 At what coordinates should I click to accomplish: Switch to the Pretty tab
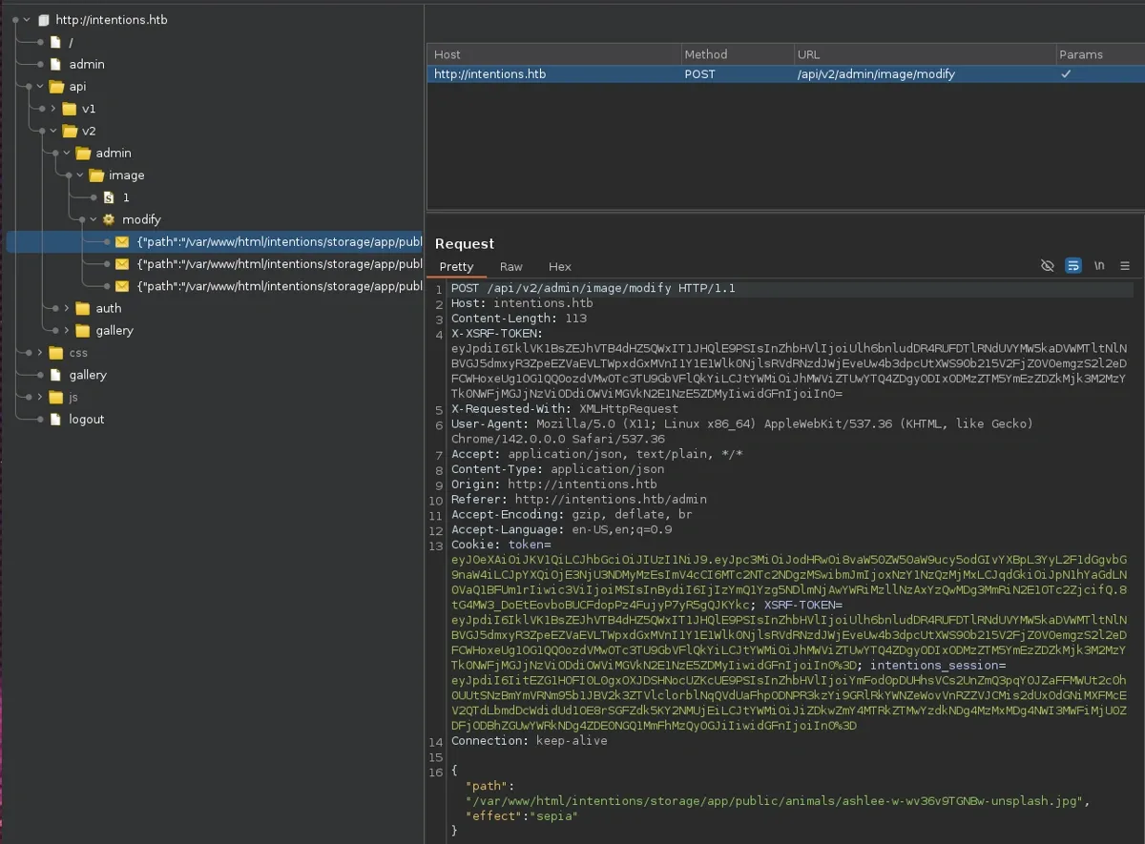(x=456, y=267)
